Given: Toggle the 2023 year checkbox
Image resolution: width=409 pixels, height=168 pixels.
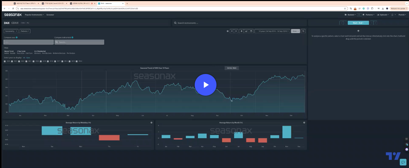Looking at the screenshot, I should (x=12, y=61).
